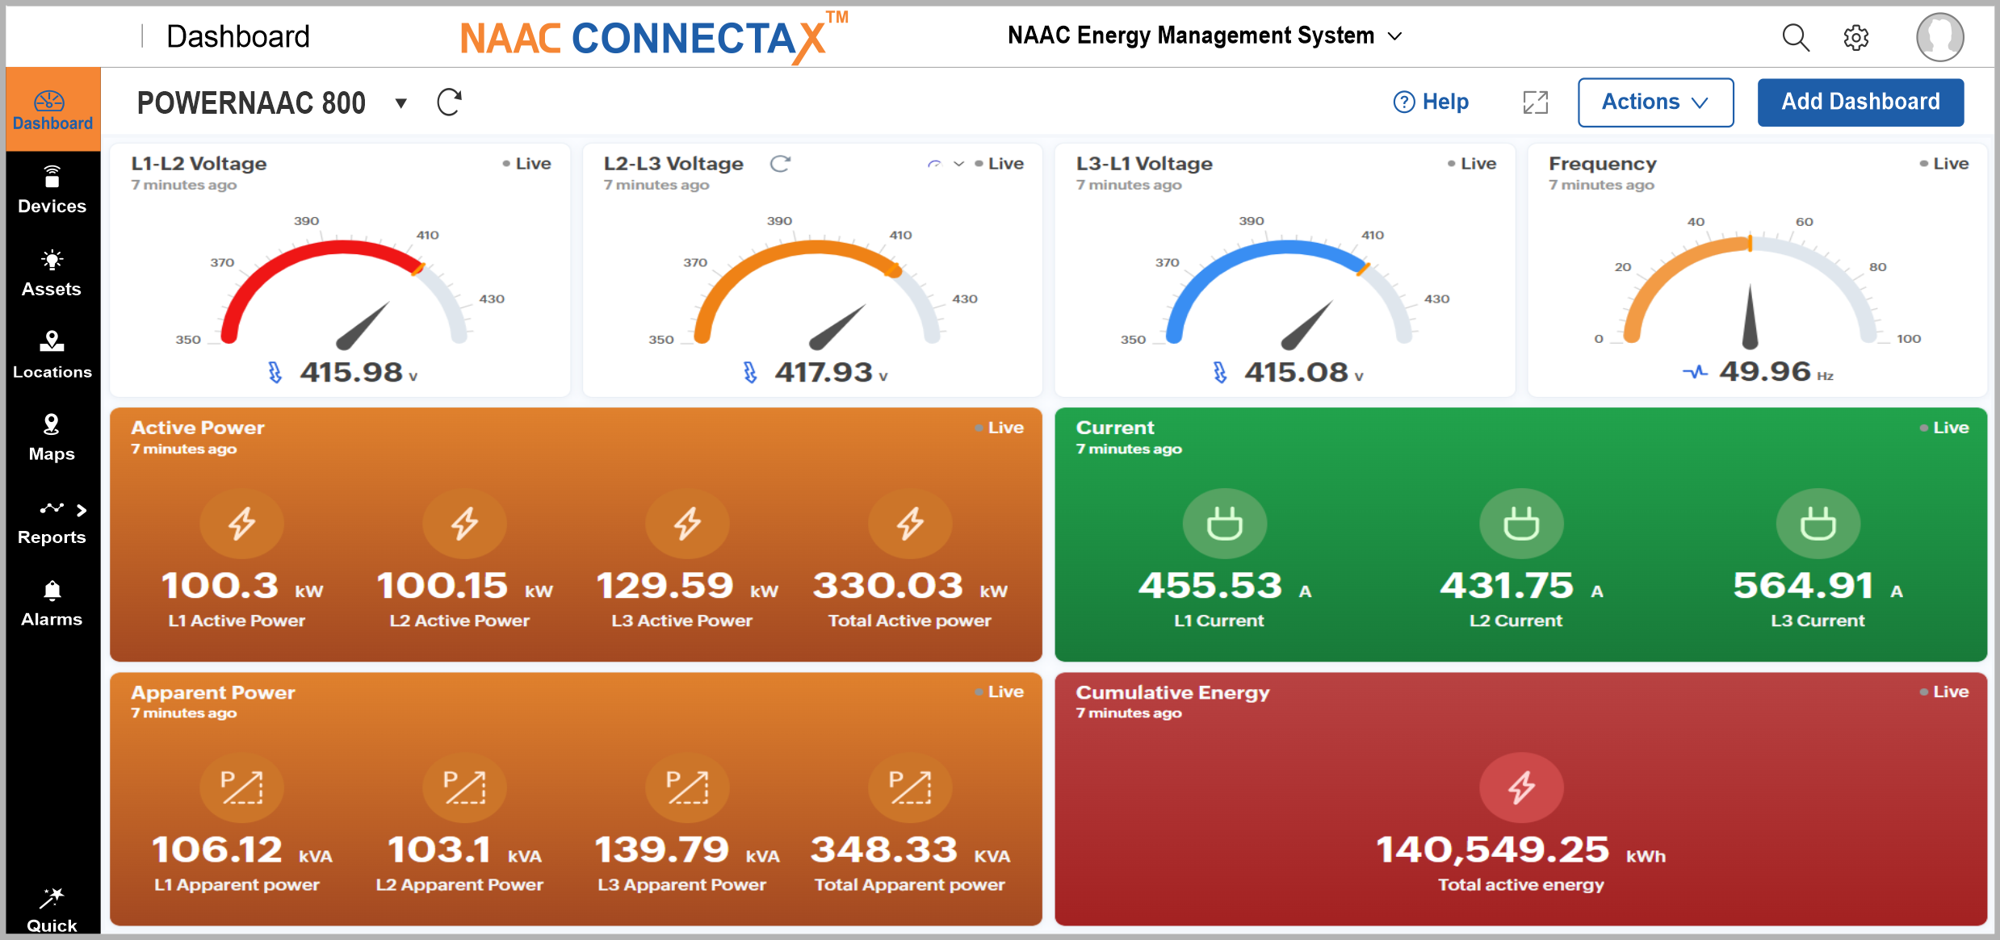Switch to the Dashboard sidebar tab
This screenshot has width=2000, height=940.
[52, 109]
